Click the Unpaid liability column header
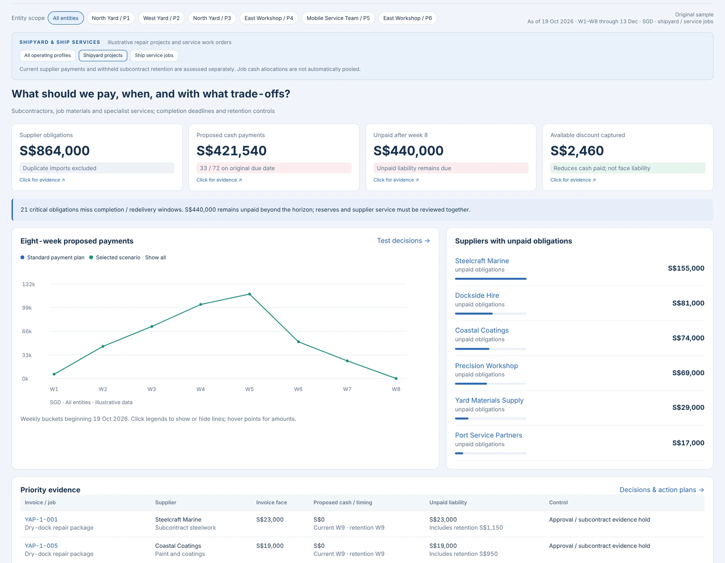This screenshot has width=725, height=563. coord(448,502)
